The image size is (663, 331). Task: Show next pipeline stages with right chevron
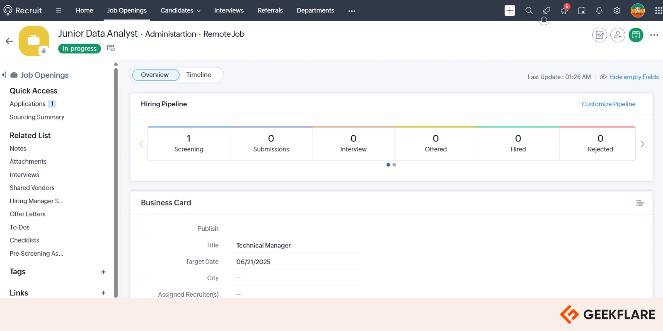point(642,144)
